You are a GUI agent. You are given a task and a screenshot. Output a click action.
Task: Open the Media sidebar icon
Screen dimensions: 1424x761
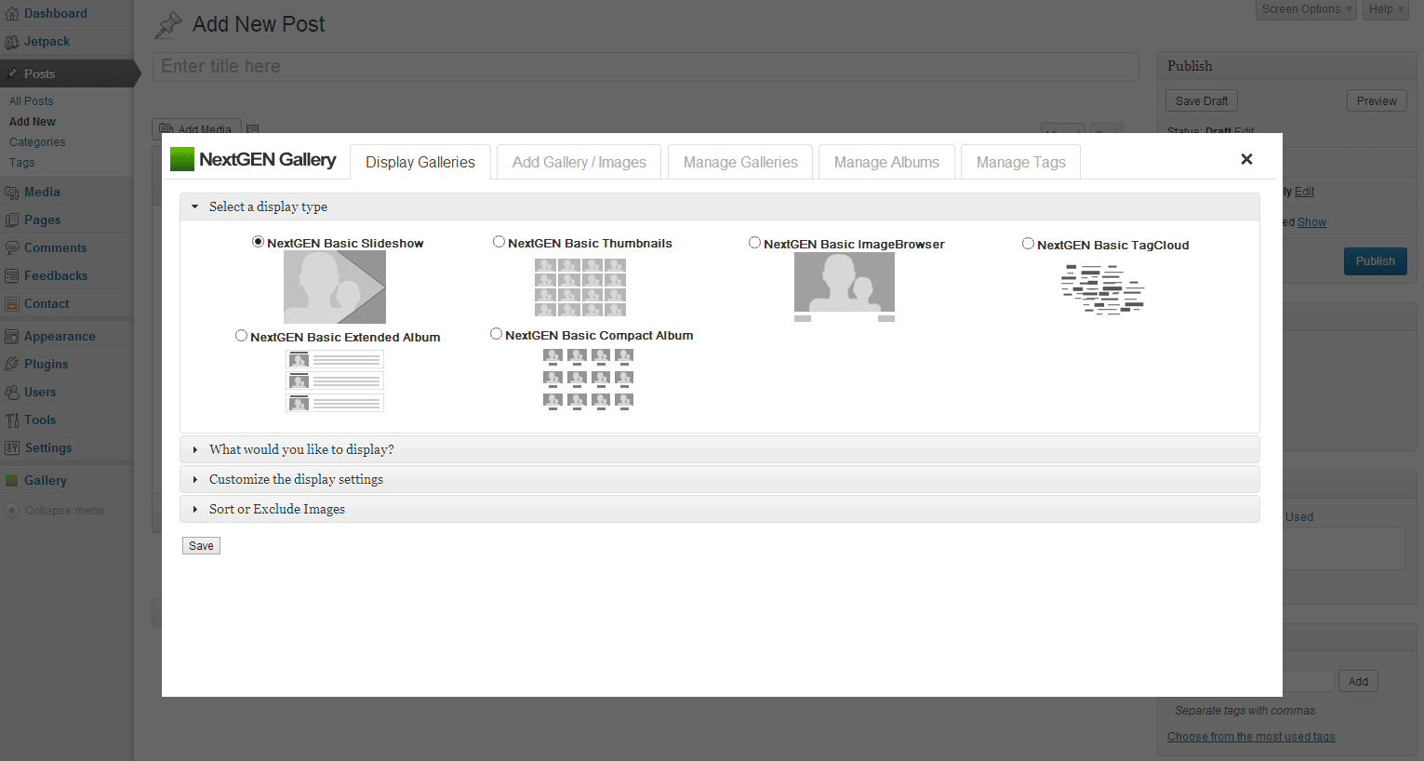12,193
